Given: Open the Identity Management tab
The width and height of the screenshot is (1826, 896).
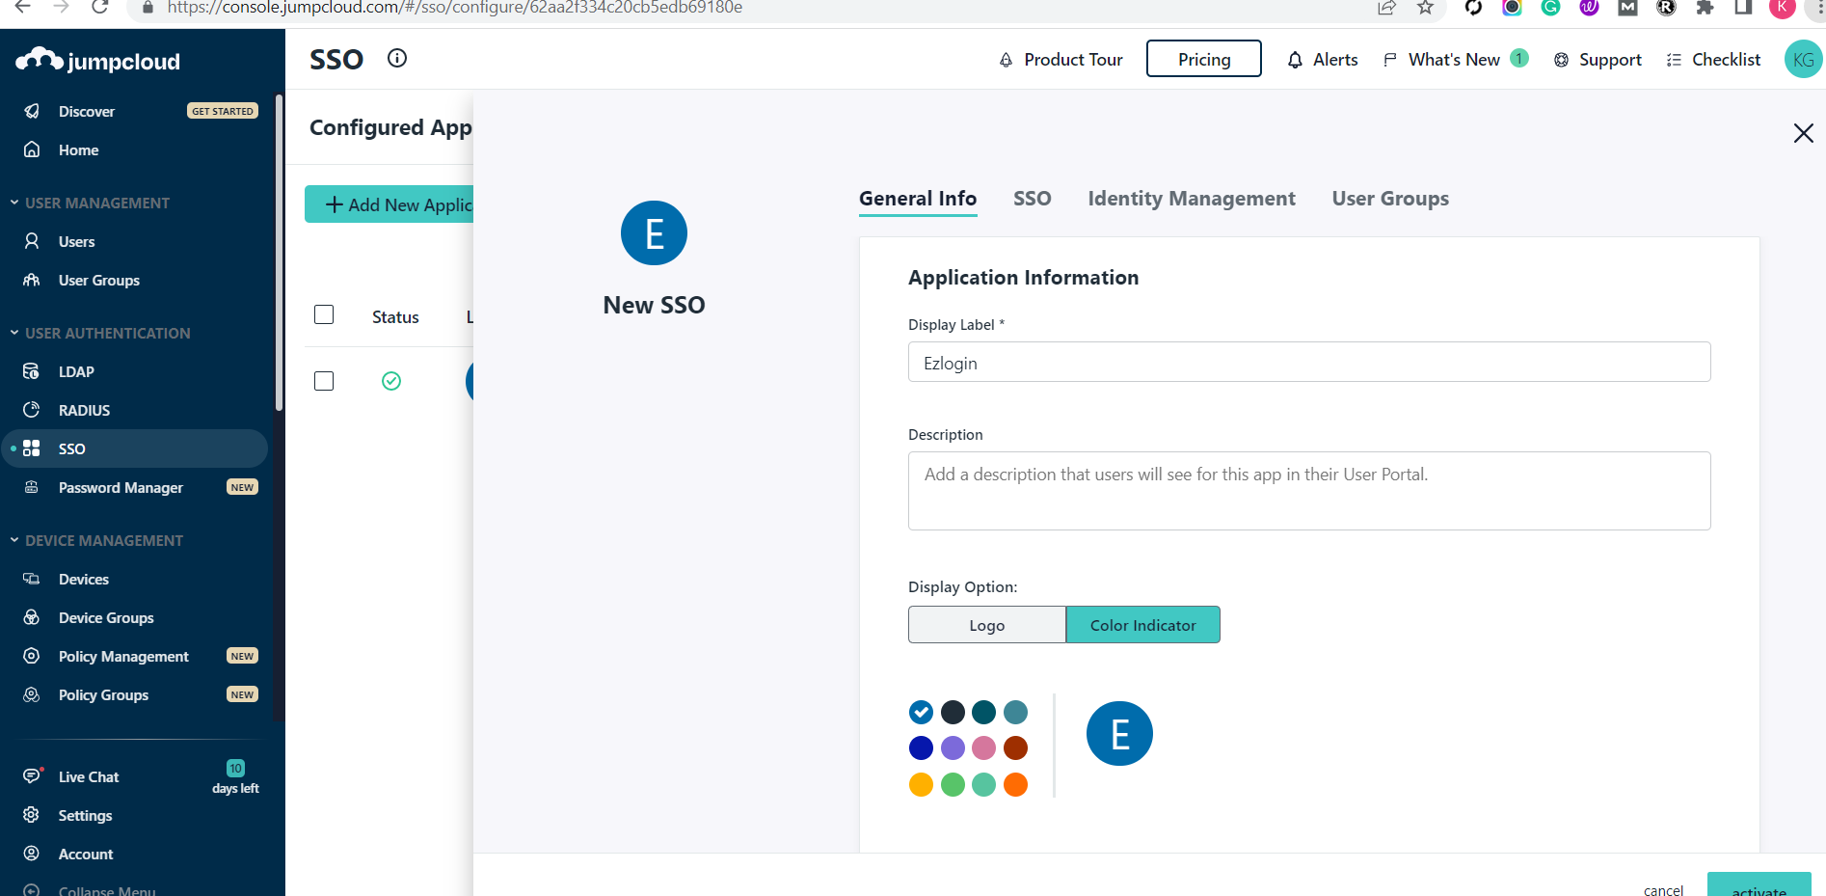Looking at the screenshot, I should [1192, 199].
